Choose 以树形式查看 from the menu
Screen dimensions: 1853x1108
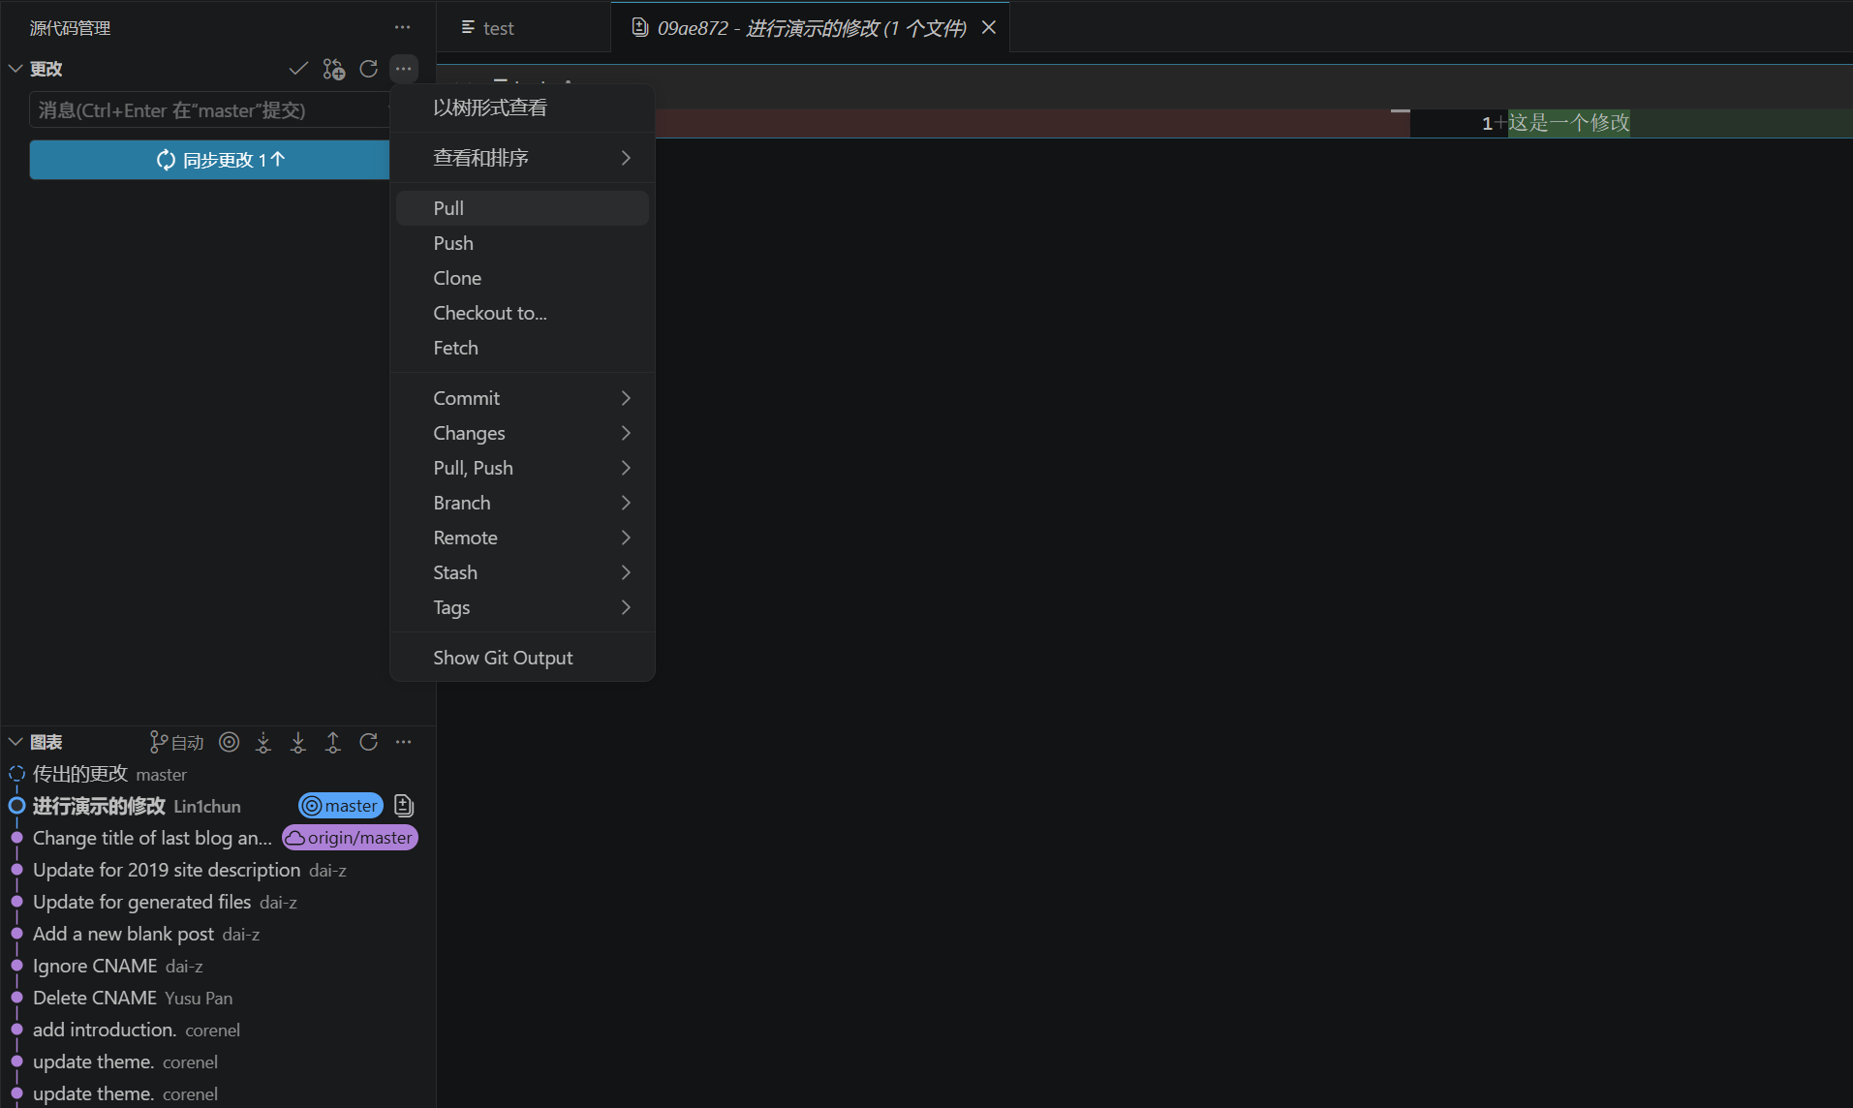[522, 108]
